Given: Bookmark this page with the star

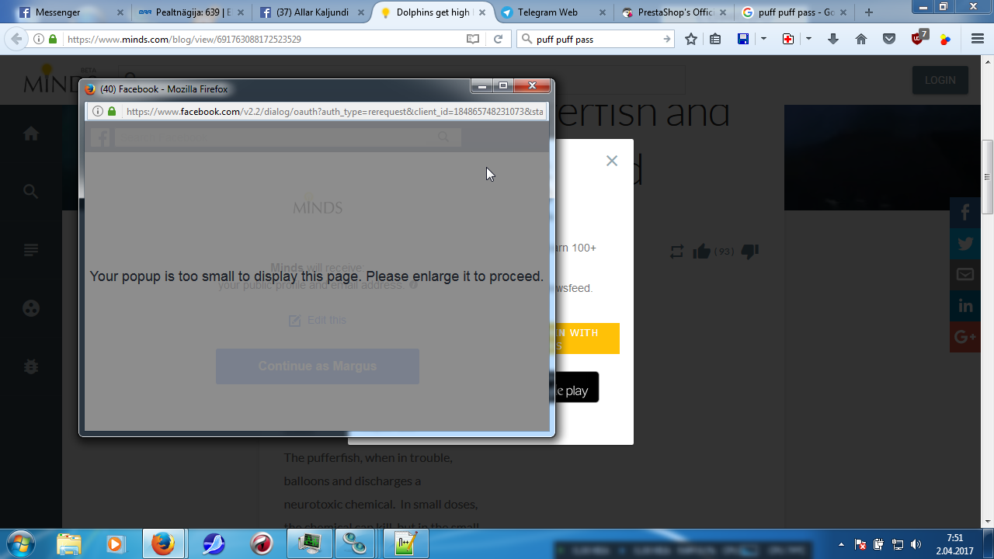Looking at the screenshot, I should [x=690, y=39].
